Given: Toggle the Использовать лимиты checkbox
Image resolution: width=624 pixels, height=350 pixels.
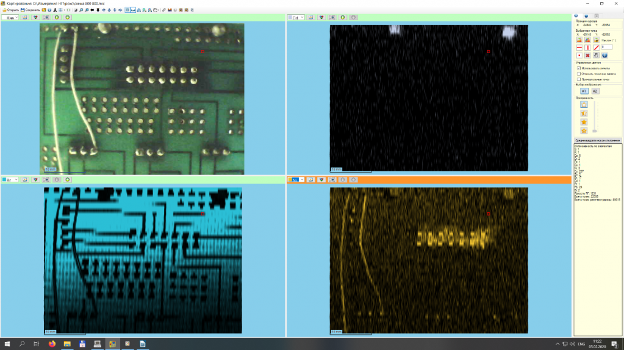Looking at the screenshot, I should [x=578, y=68].
